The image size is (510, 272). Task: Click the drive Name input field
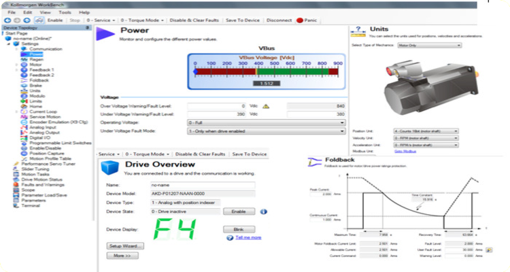point(203,185)
